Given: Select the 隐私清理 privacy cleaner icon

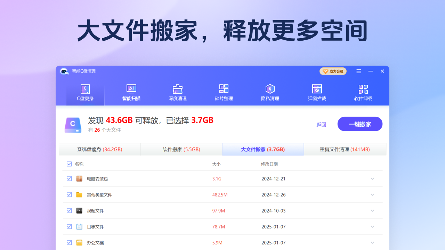Looking at the screenshot, I should 270,92.
